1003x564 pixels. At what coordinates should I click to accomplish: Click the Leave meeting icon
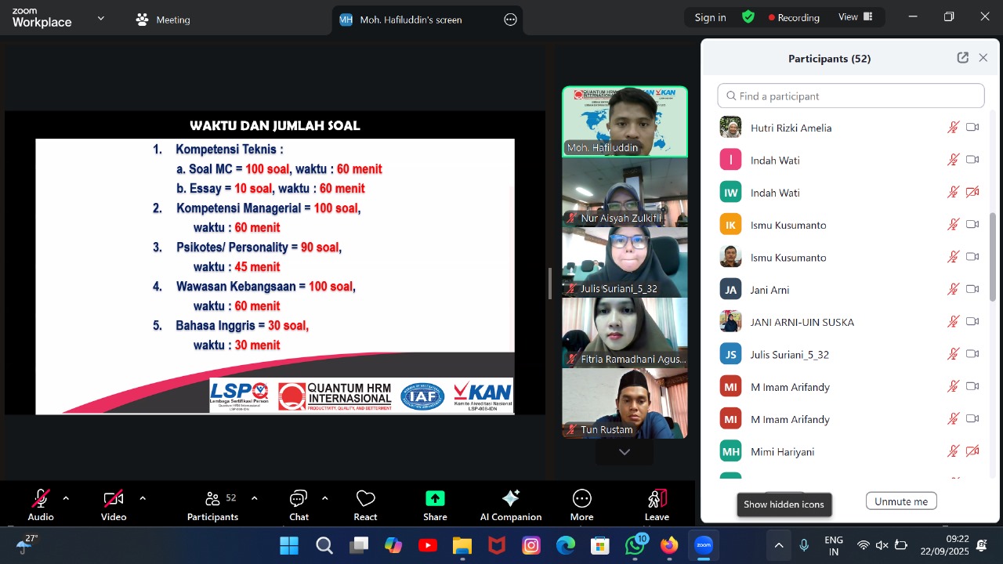point(657,499)
